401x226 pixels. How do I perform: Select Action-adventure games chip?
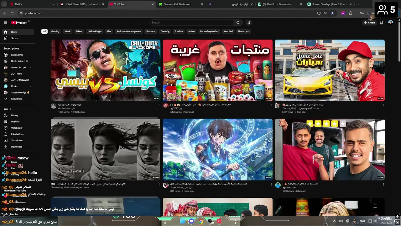[x=129, y=31]
